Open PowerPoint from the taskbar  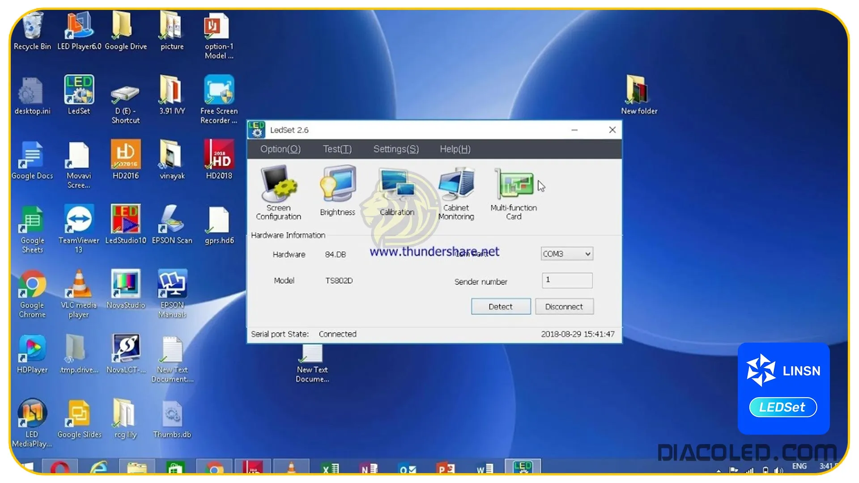(x=446, y=469)
